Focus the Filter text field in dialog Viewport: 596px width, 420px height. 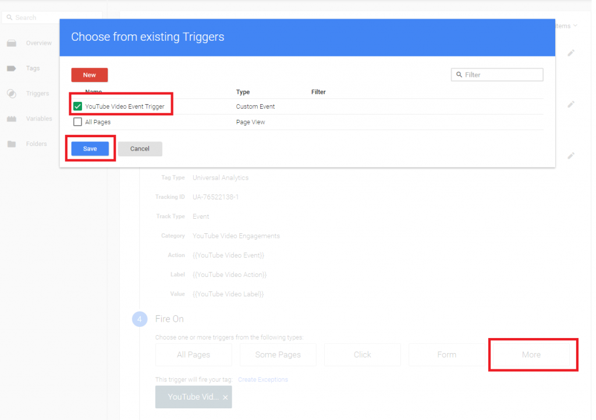[502, 75]
